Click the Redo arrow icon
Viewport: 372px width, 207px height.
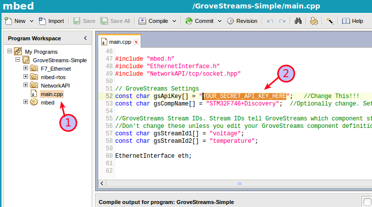[x=282, y=21]
